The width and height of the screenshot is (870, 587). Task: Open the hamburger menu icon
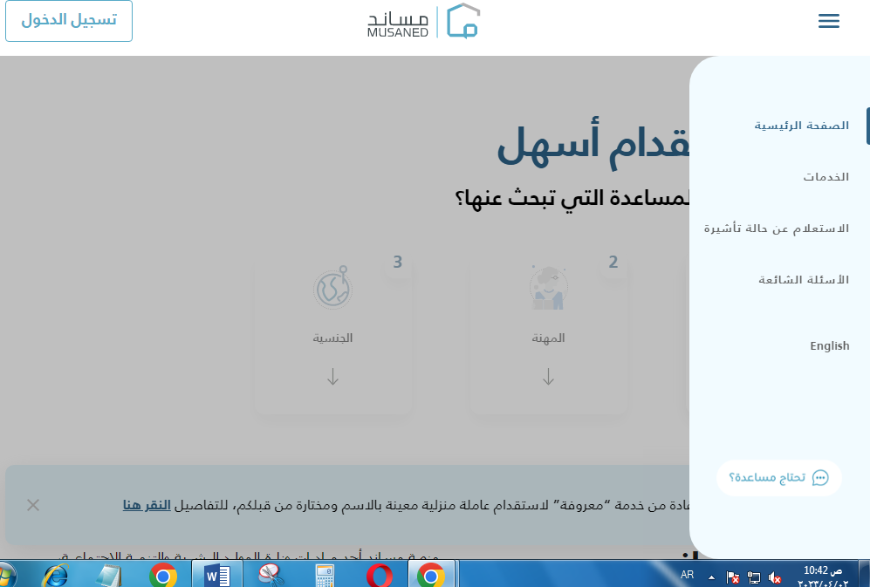point(828,22)
